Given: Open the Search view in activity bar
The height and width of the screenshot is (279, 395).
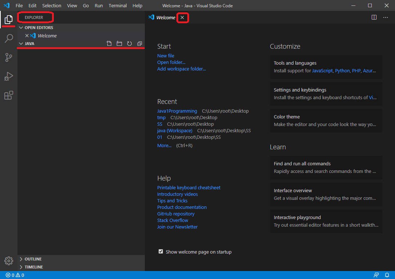Looking at the screenshot, I should [9, 39].
